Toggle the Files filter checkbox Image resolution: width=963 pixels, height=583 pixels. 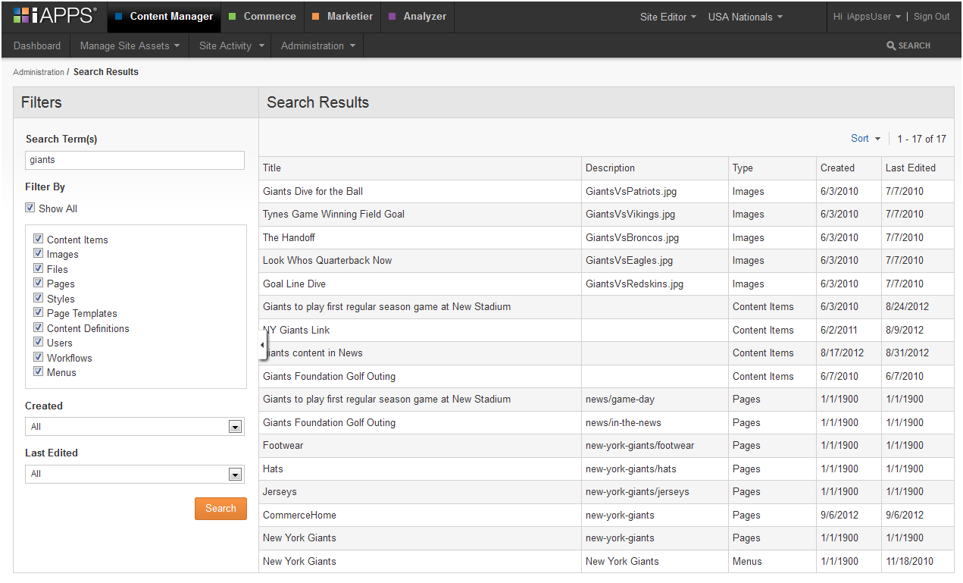coord(38,269)
